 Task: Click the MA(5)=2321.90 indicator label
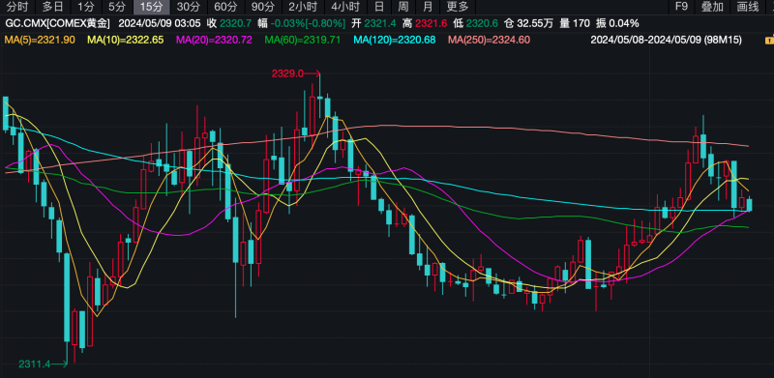point(40,40)
